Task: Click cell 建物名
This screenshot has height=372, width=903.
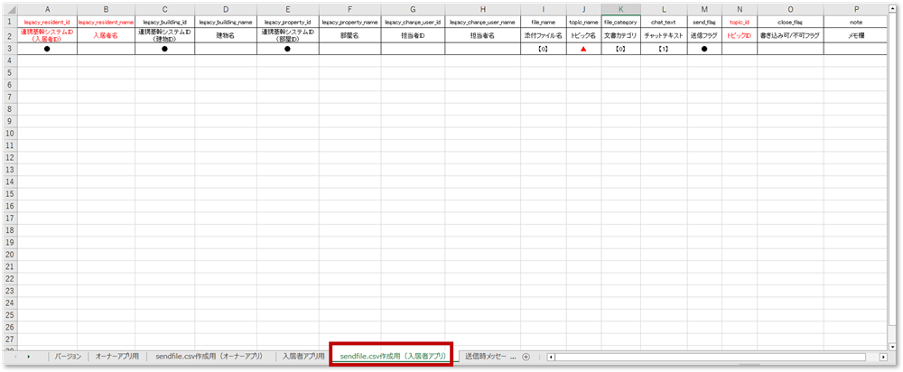Action: (226, 35)
